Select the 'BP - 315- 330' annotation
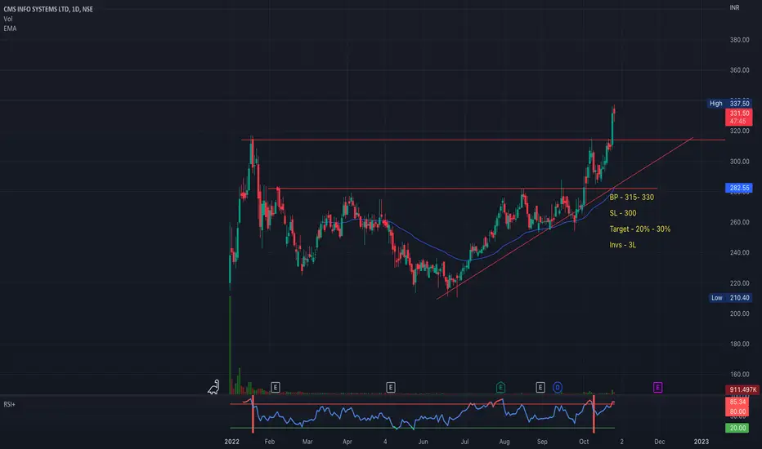This screenshot has width=762, height=449. point(632,197)
